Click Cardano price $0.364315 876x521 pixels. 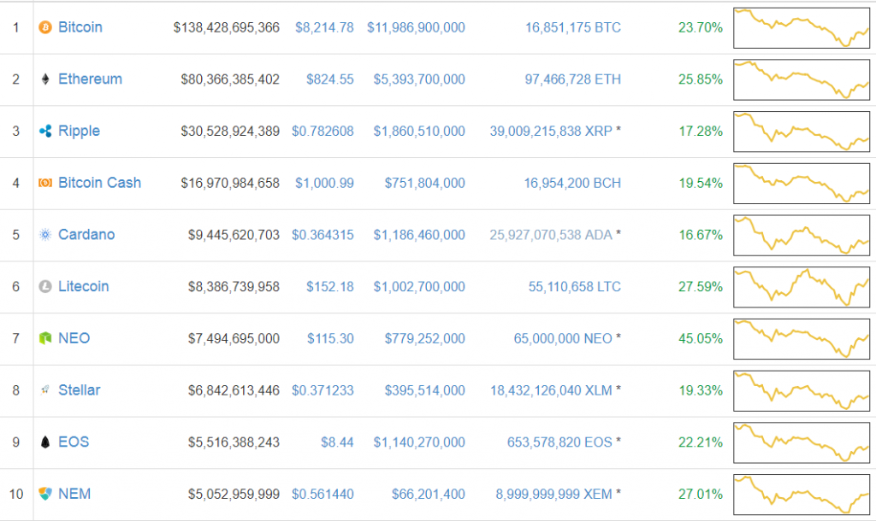(x=323, y=235)
